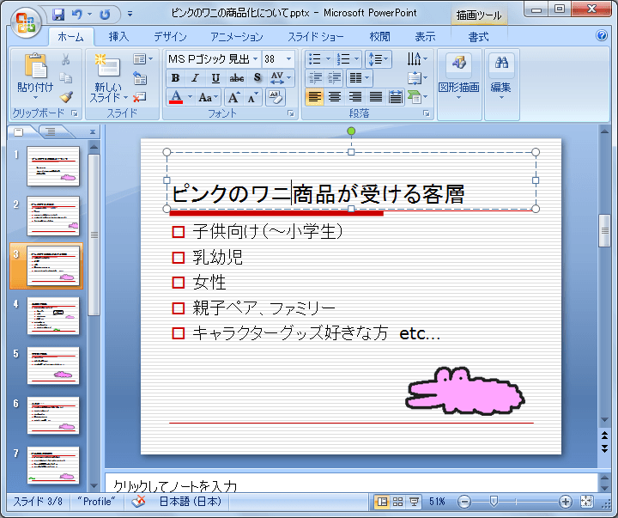Click the 日本語 (日本) language button
618x518 pixels.
coord(190,502)
